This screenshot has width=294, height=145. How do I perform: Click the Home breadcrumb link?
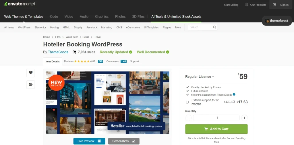click(x=47, y=37)
